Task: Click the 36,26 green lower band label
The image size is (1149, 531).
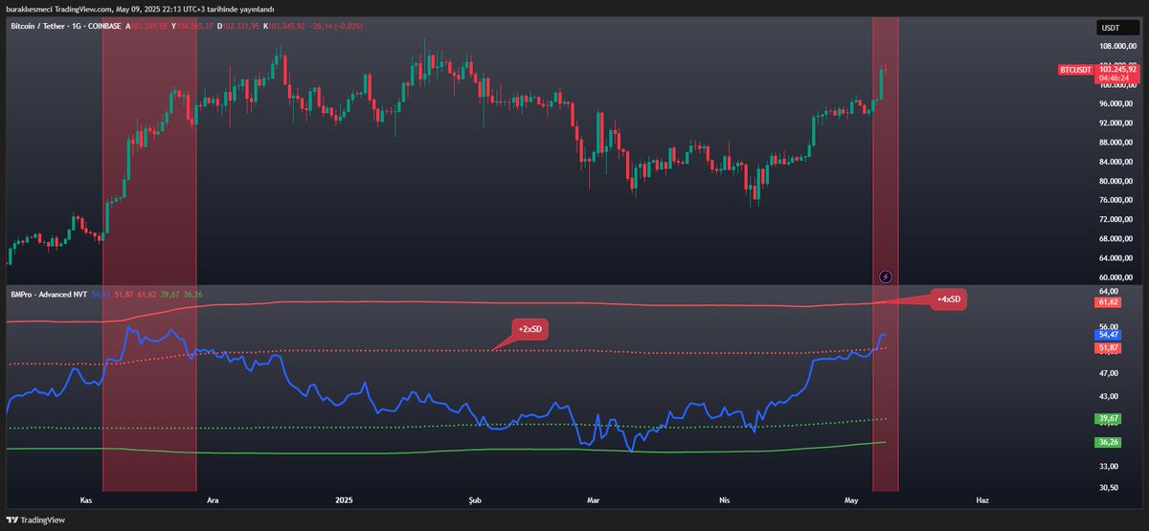Action: pyautogui.click(x=1109, y=442)
